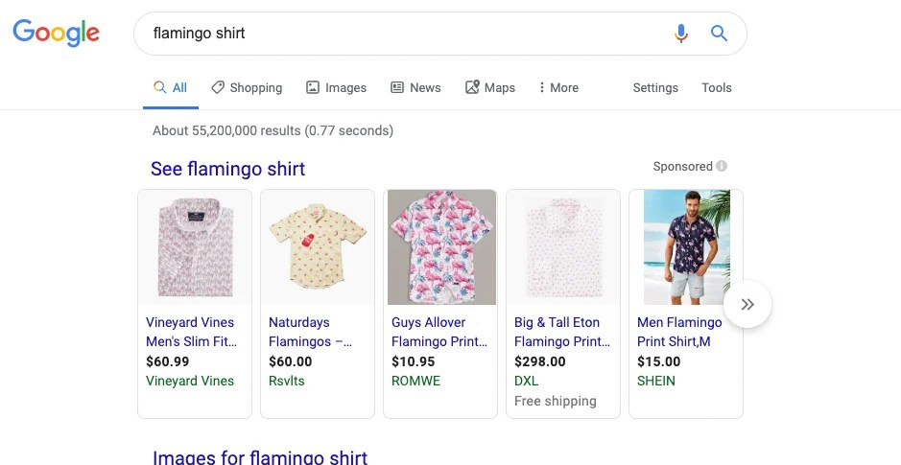901x465 pixels.
Task: Click the Guys Allover Flamingo Print shirt image
Action: click(x=441, y=246)
